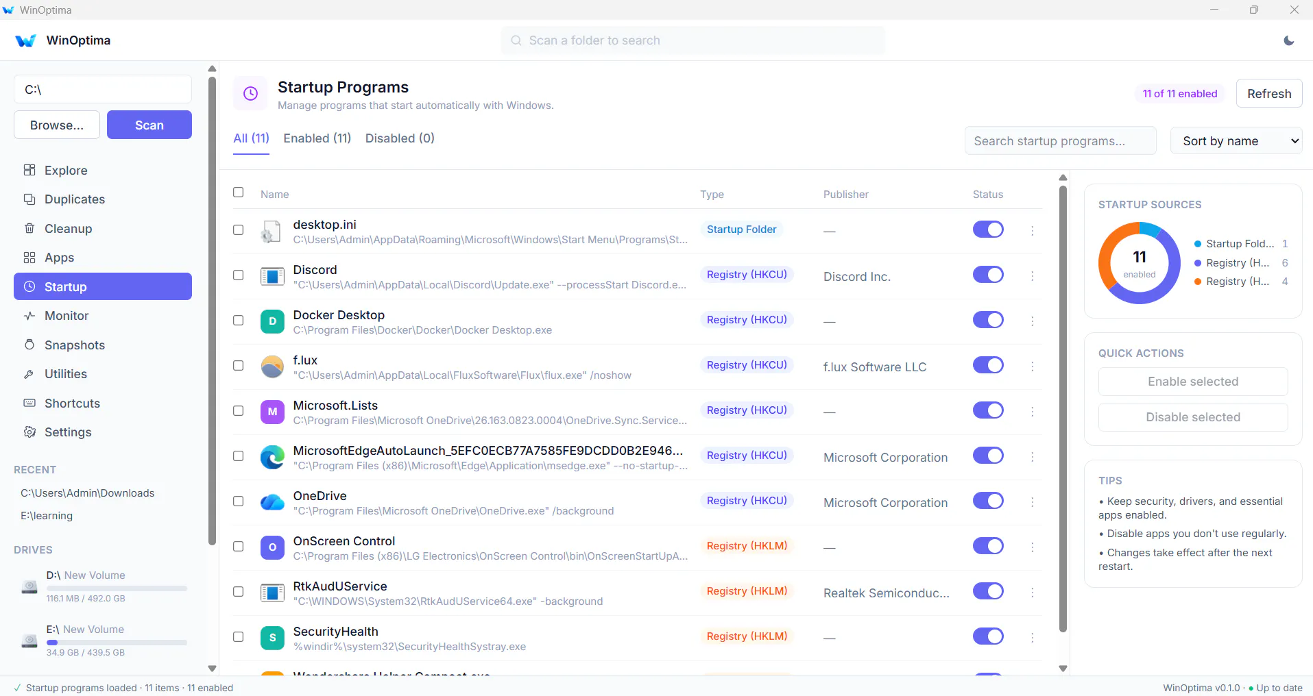The height and width of the screenshot is (696, 1313).
Task: Open Apps section in sidebar
Action: click(103, 258)
